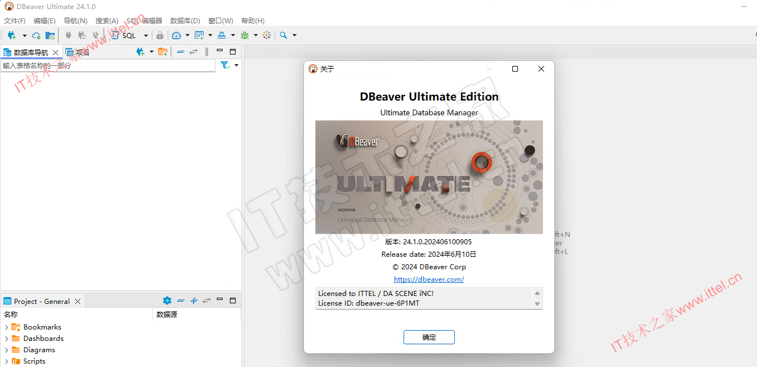Open dropdown arrow beside the magnifier search icon
757x367 pixels.
pos(294,35)
